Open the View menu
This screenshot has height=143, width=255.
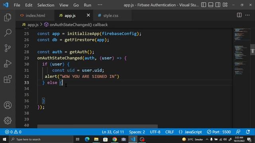click(x=64, y=5)
